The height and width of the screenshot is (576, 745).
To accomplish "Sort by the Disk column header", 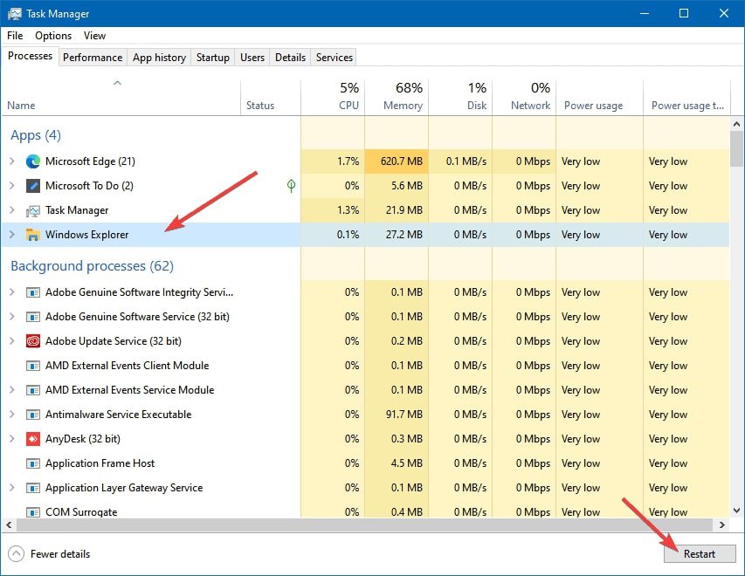I will [x=460, y=98].
